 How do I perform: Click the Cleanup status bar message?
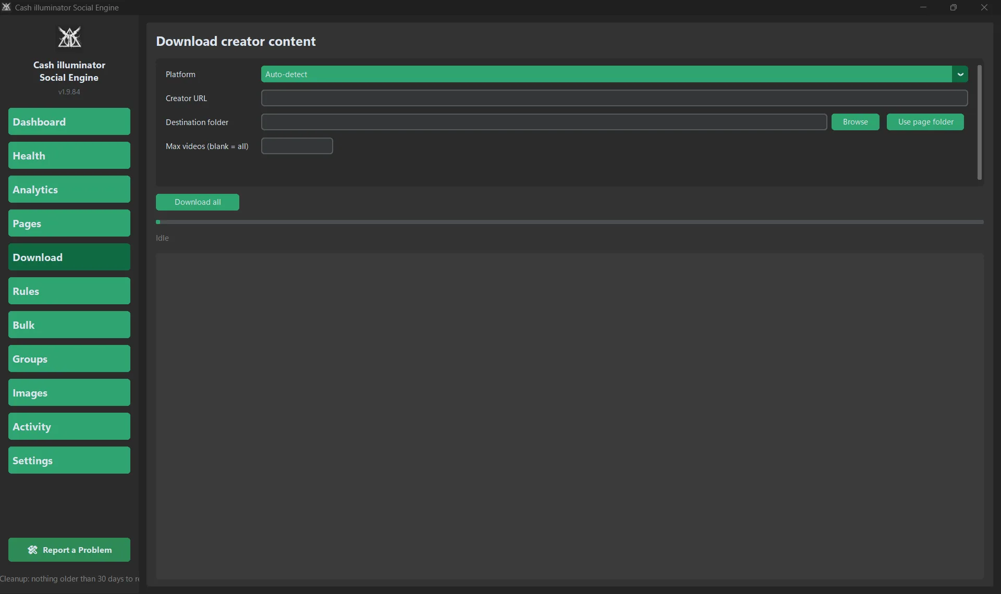click(69, 579)
